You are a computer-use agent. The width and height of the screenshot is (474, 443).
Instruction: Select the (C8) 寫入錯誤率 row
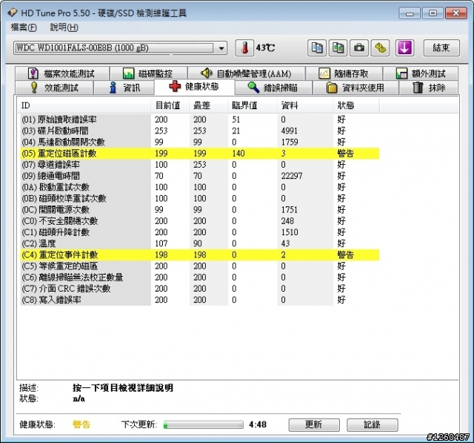pyautogui.click(x=199, y=300)
